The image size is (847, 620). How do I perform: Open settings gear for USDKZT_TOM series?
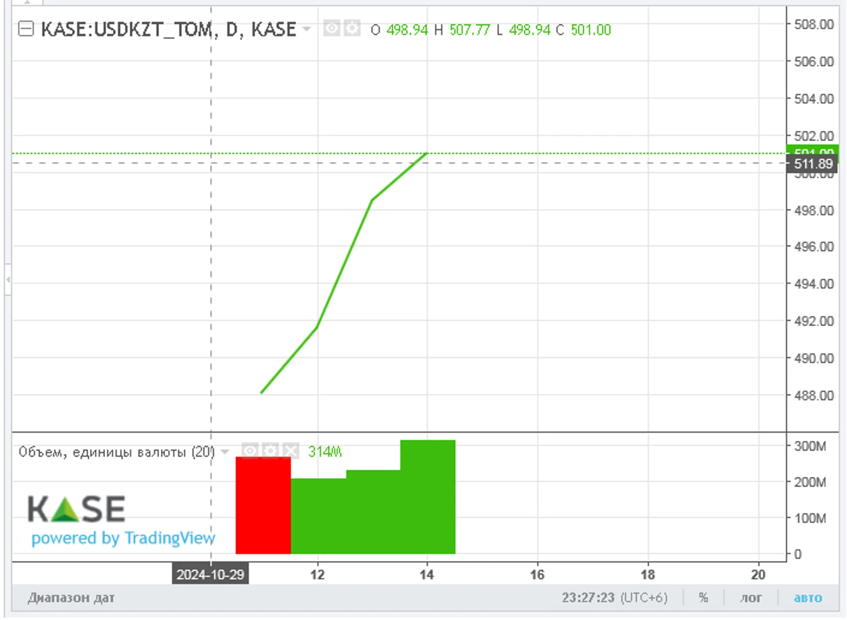[352, 29]
